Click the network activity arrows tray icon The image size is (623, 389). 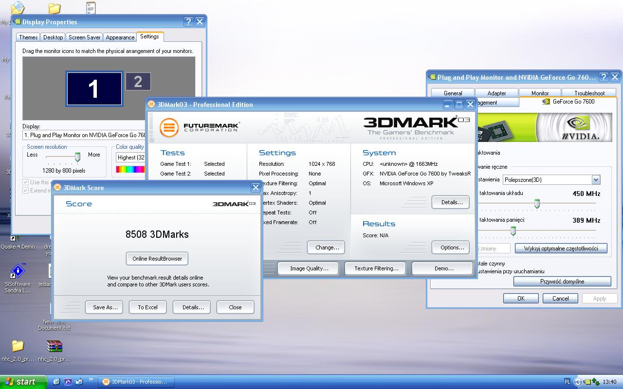[596, 382]
